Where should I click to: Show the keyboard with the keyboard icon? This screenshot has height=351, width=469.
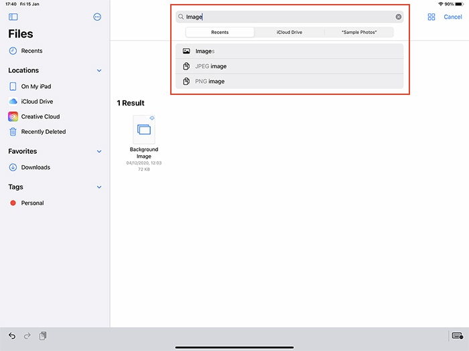(x=458, y=336)
